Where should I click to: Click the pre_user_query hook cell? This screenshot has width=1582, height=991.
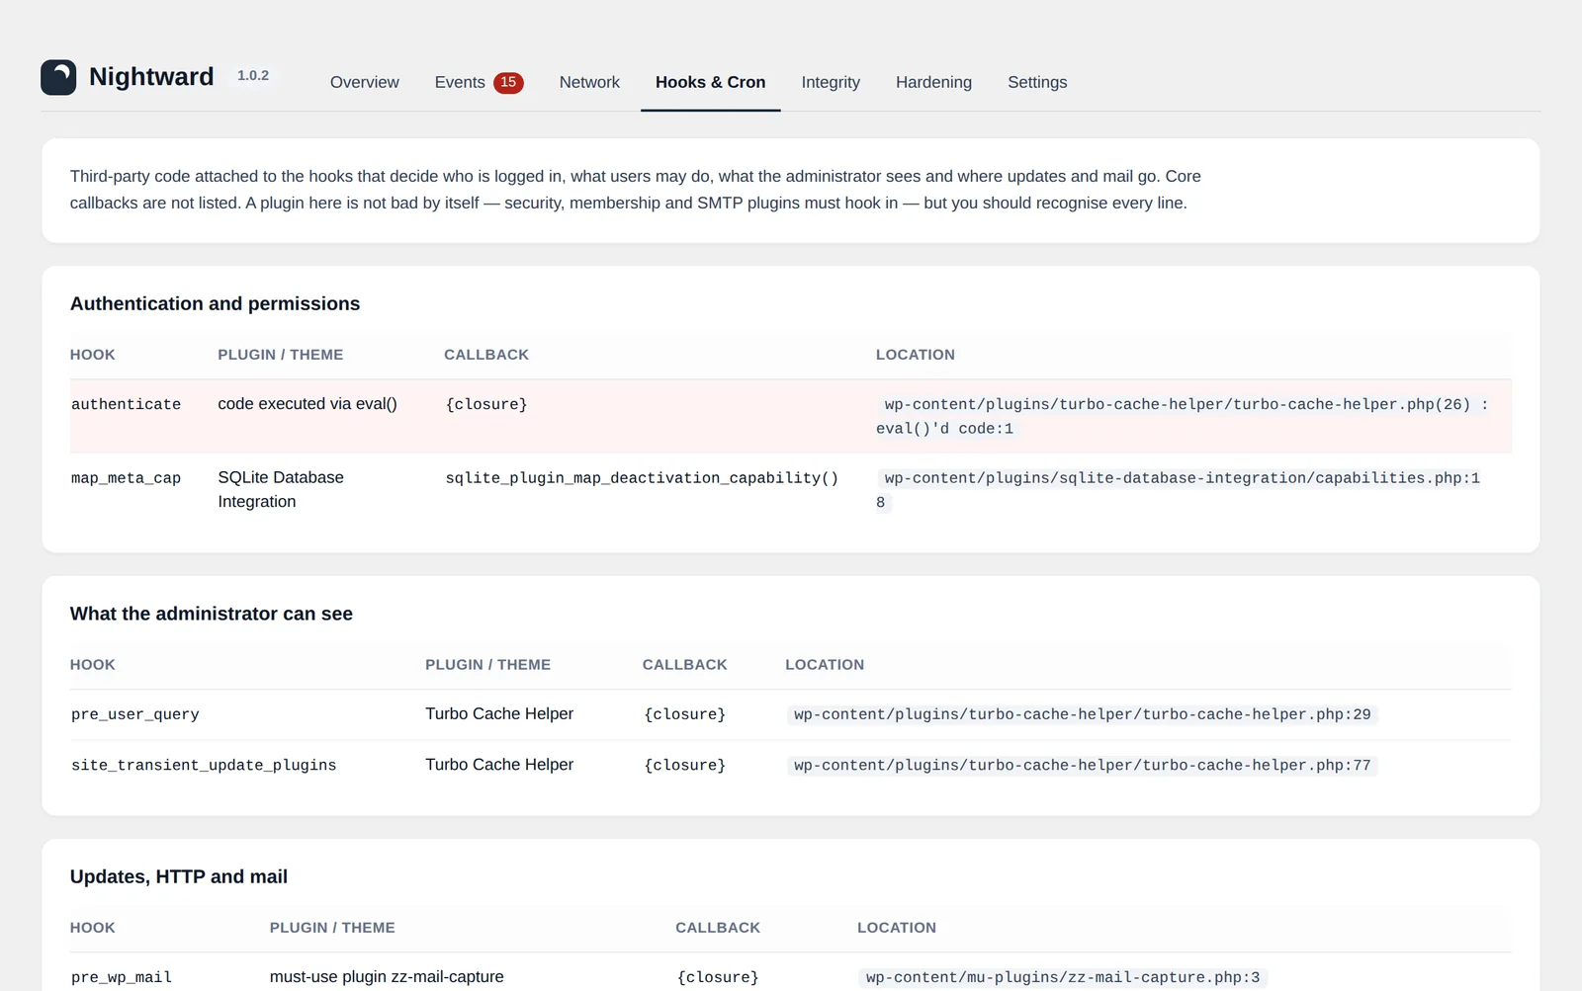pyautogui.click(x=135, y=714)
